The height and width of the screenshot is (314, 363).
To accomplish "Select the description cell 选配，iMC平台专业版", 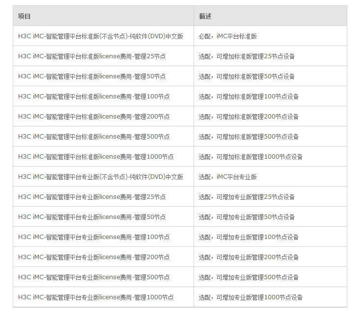I will coord(270,177).
